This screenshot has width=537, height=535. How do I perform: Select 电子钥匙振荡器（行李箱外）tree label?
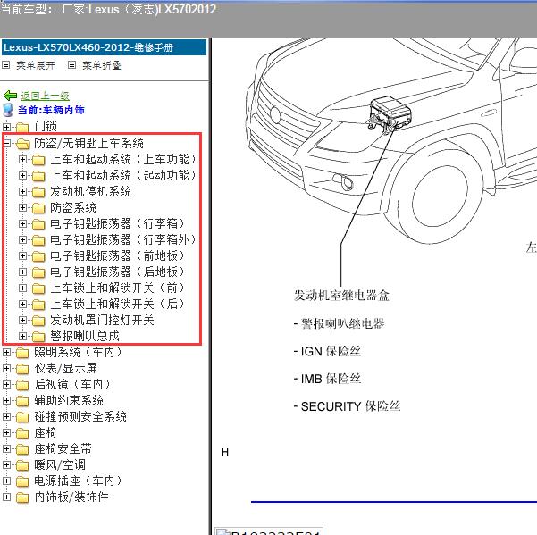tap(123, 239)
